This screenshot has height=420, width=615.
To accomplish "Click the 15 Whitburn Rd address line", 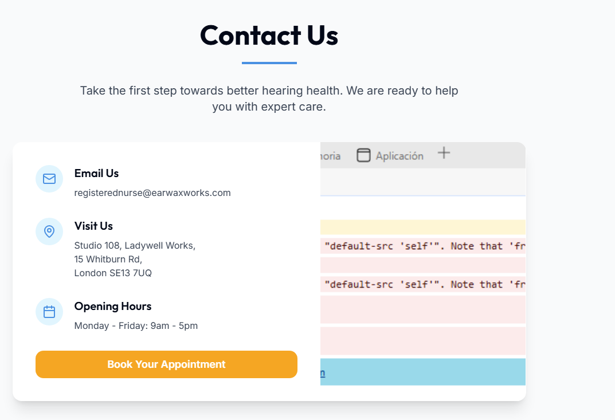I will tap(108, 259).
